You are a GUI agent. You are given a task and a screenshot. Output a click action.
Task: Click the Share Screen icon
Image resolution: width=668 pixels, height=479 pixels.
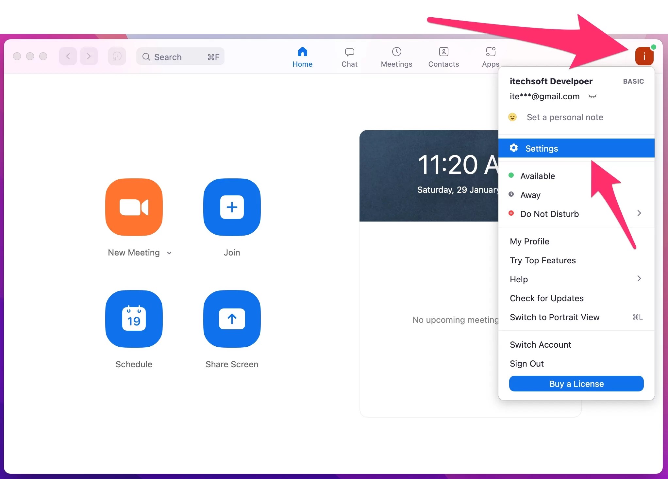(x=232, y=319)
